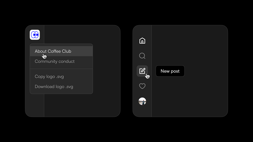The width and height of the screenshot is (253, 142).
Task: Click the blue CC Coffee Club logo
Action: tap(35, 35)
